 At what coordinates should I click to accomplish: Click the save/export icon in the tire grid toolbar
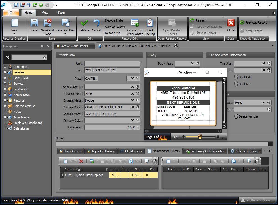click(234, 161)
